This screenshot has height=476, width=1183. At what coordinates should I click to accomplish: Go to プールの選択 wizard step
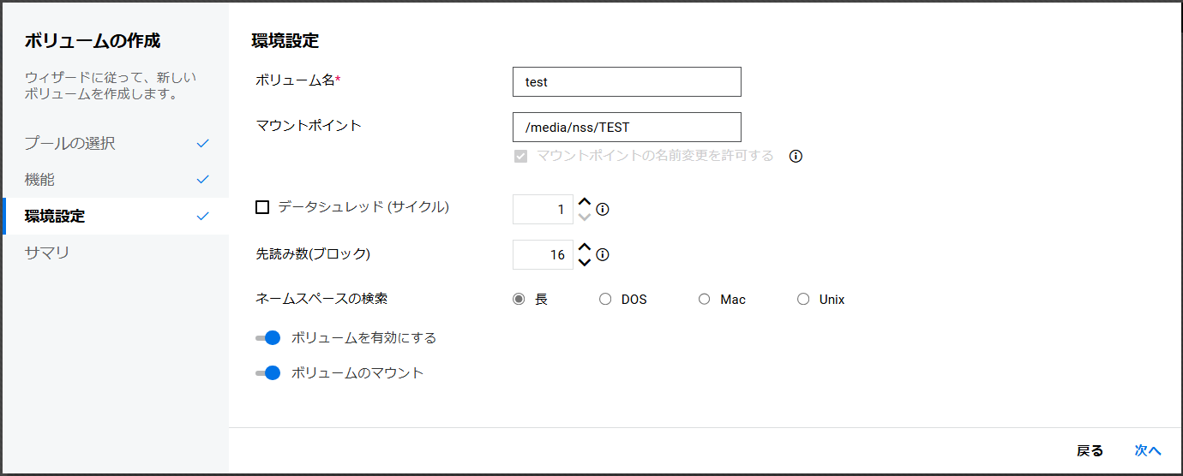point(70,144)
